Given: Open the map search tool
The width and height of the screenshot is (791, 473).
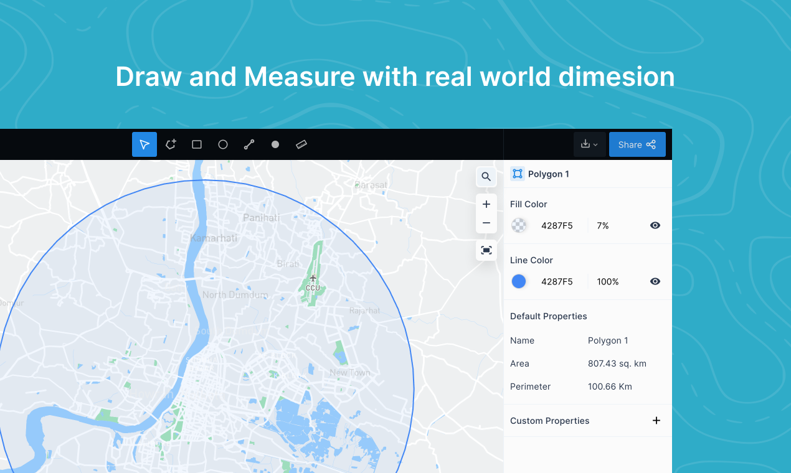Looking at the screenshot, I should [x=486, y=177].
